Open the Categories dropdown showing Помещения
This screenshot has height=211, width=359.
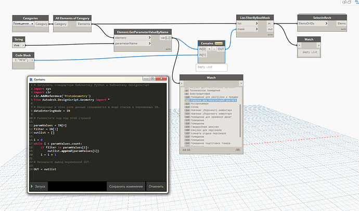(23, 24)
